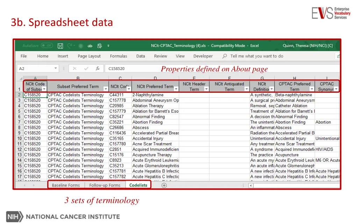Click the Tell me what you want search box
358x224 pixels.
point(257,56)
